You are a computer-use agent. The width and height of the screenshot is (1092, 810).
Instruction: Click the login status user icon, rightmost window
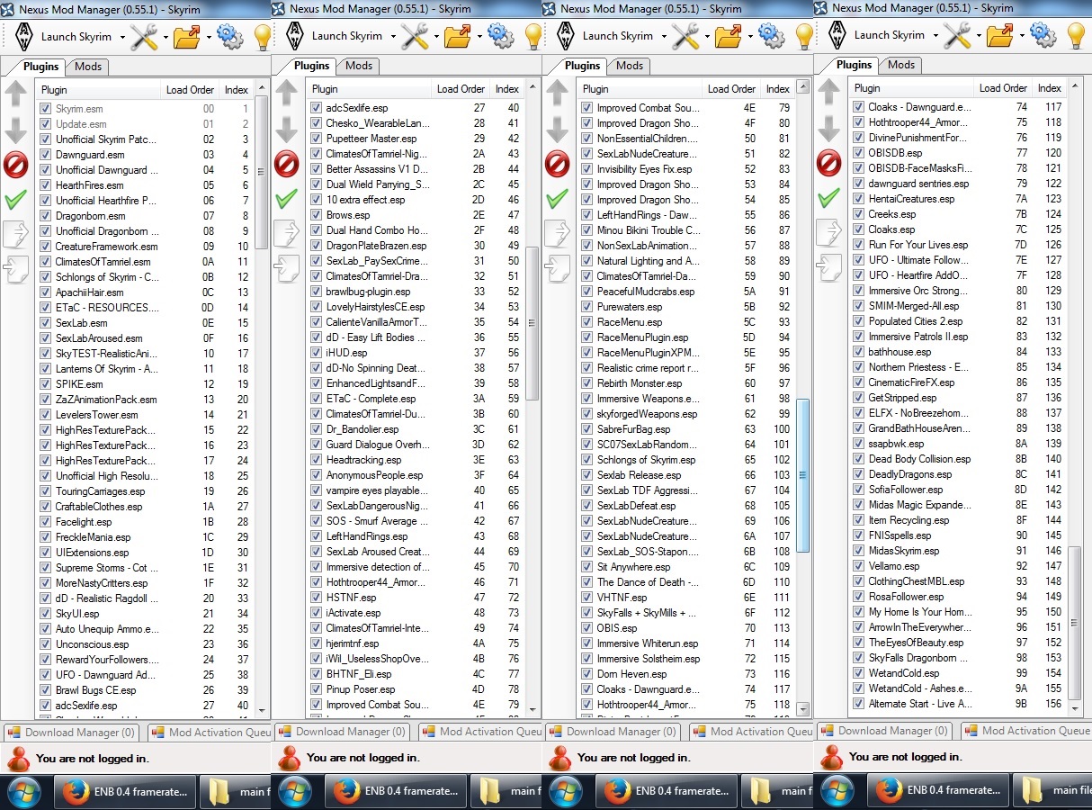(832, 757)
